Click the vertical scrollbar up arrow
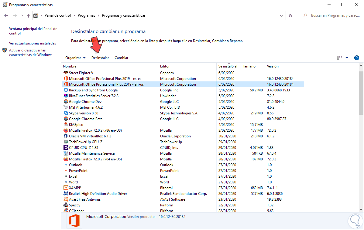The height and width of the screenshot is (230, 364). coord(361,66)
